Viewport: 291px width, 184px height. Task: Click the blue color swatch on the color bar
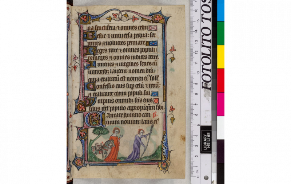coord(221,11)
